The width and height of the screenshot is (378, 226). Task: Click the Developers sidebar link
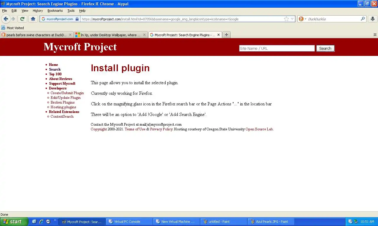tap(58, 88)
